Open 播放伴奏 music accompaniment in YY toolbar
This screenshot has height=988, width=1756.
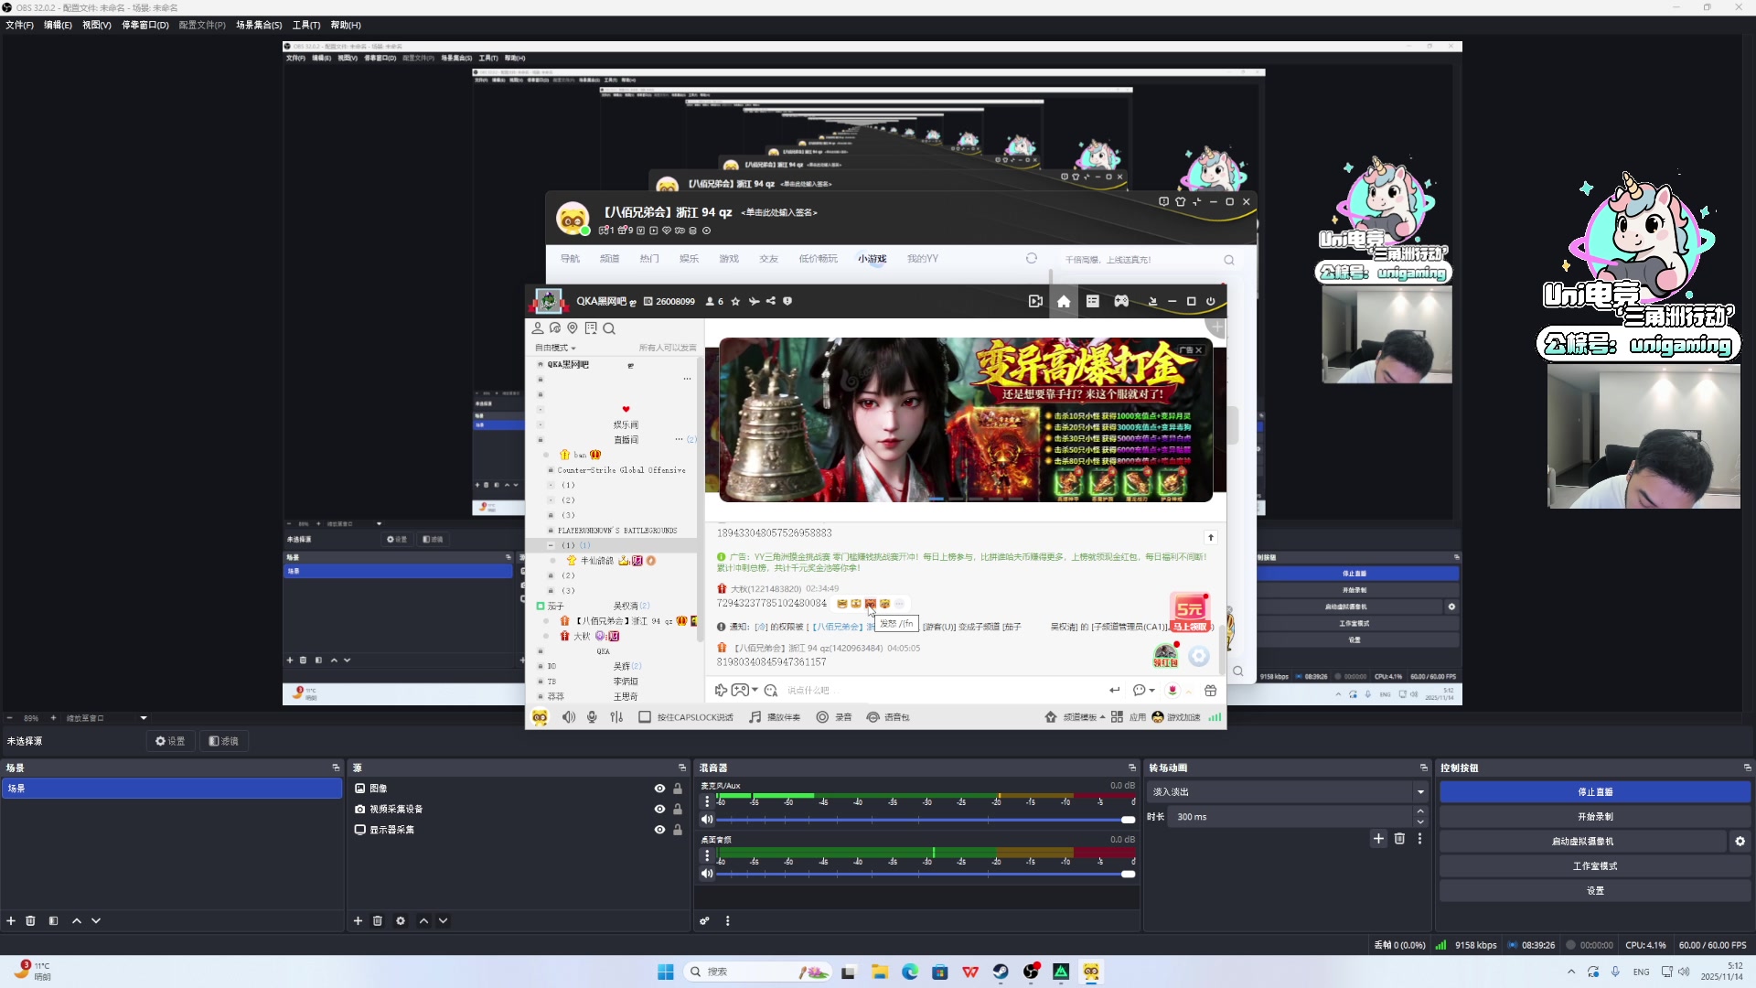(x=775, y=717)
